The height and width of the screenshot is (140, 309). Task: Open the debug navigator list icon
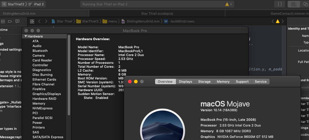coord(3,21)
